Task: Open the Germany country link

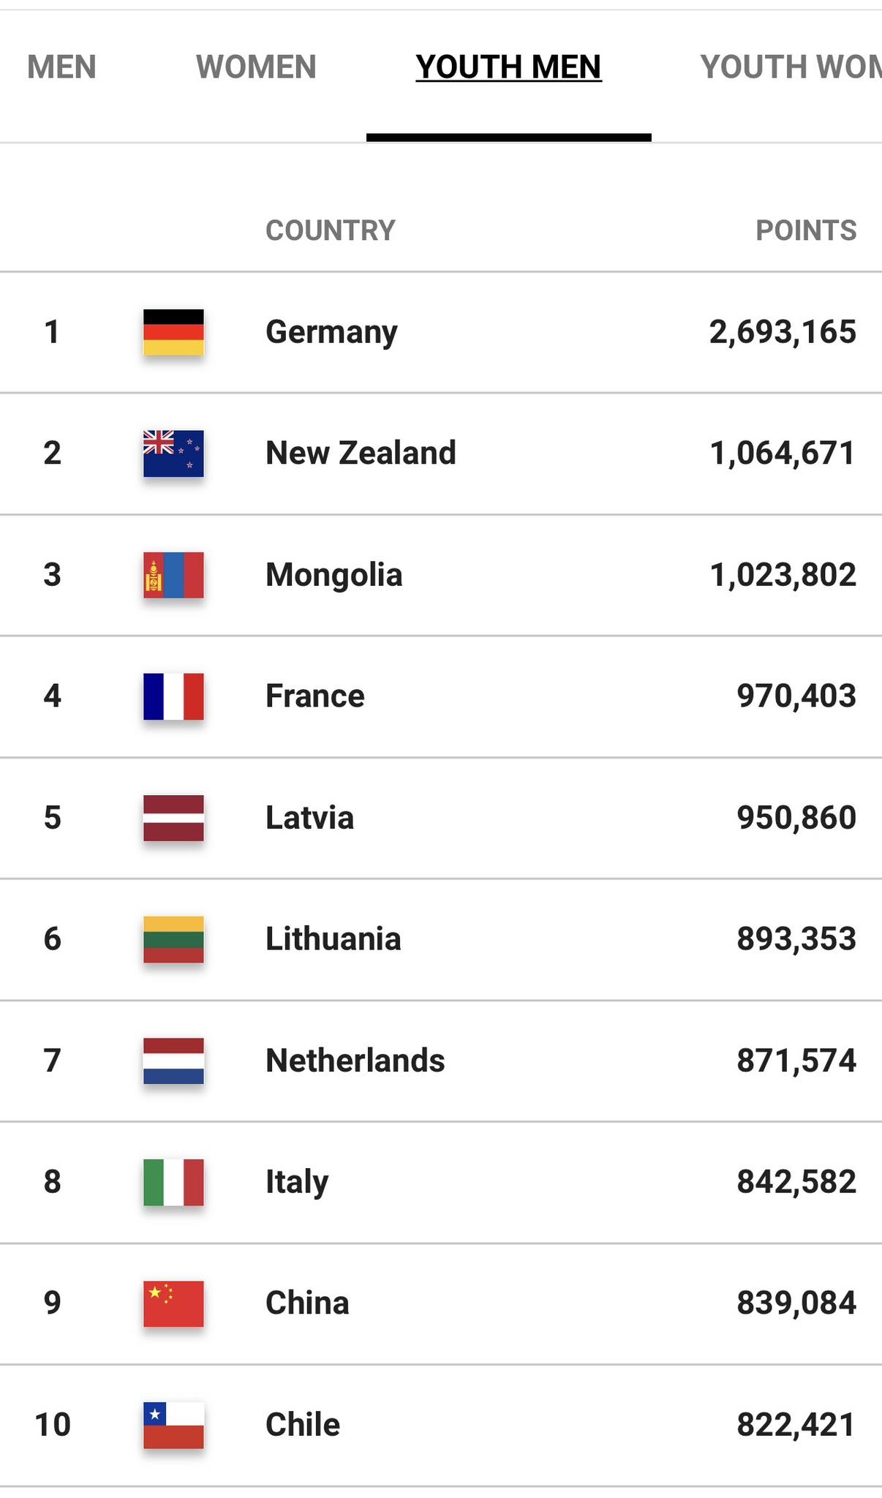Action: pyautogui.click(x=331, y=332)
